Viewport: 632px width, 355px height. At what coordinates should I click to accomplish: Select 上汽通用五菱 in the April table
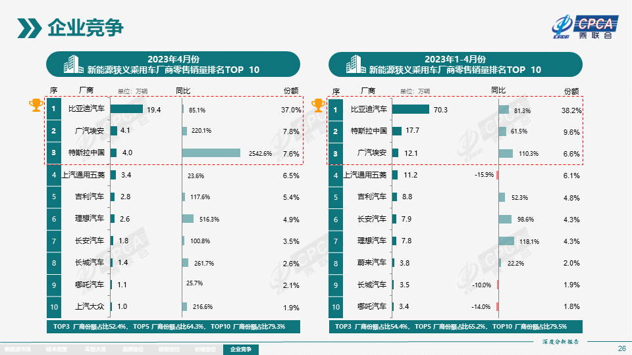pyautogui.click(x=83, y=175)
